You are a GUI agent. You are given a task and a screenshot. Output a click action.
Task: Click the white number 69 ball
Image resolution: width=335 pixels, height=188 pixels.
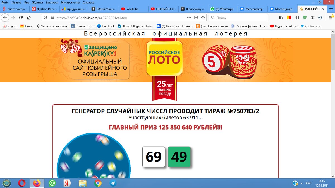pos(154,157)
